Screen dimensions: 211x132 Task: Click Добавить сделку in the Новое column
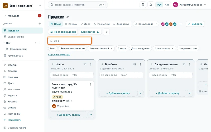(x=69, y=115)
